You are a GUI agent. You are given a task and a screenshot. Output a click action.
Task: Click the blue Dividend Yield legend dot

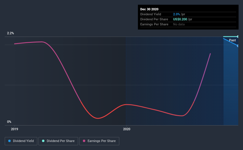point(9,141)
